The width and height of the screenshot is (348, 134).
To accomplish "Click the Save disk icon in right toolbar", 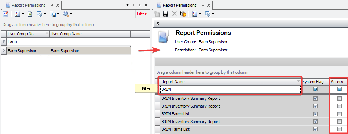I will pos(165,14).
